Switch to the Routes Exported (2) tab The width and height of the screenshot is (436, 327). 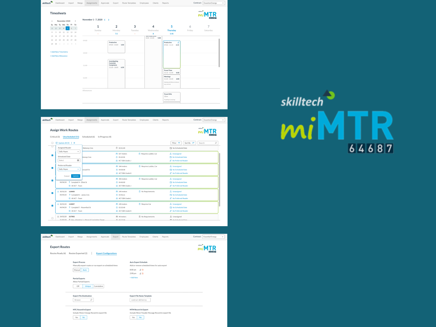click(78, 253)
